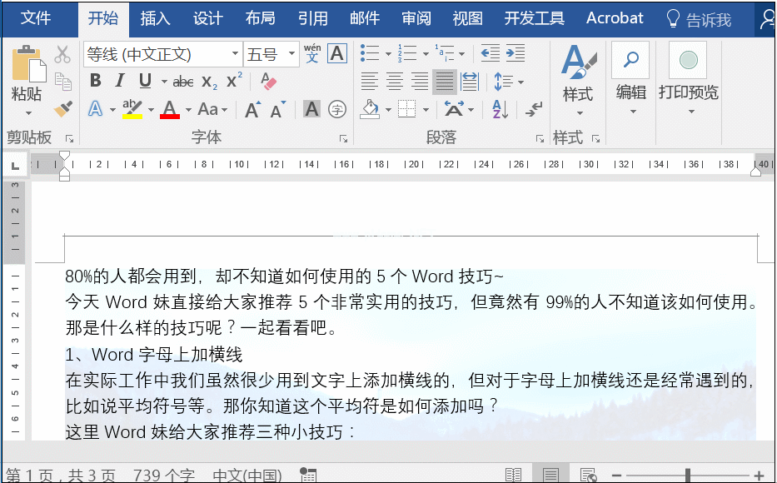Open Asian layout icon

point(455,109)
